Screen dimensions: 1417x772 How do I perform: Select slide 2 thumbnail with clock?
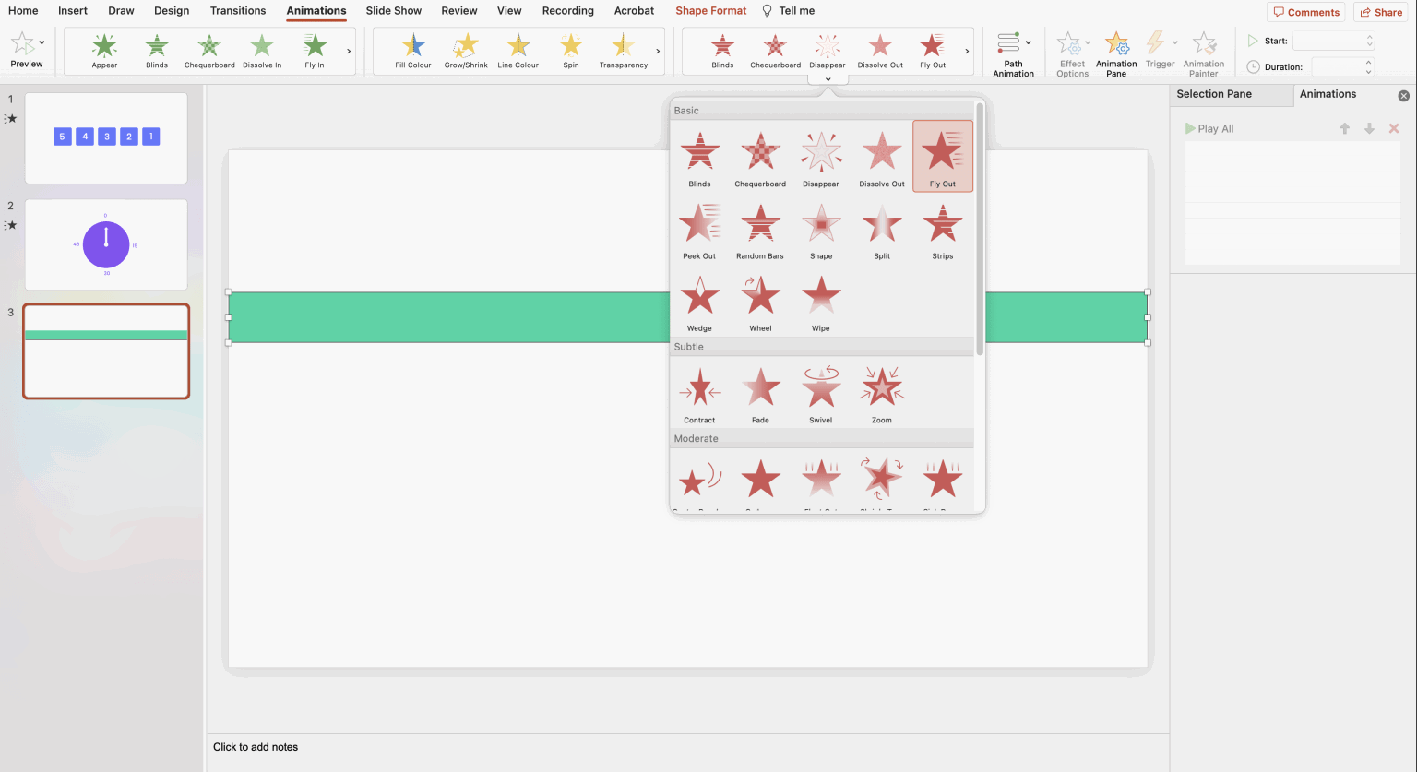(106, 245)
